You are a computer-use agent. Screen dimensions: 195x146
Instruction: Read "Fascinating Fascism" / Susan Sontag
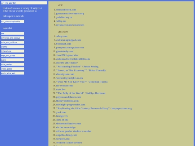(77, 67)
